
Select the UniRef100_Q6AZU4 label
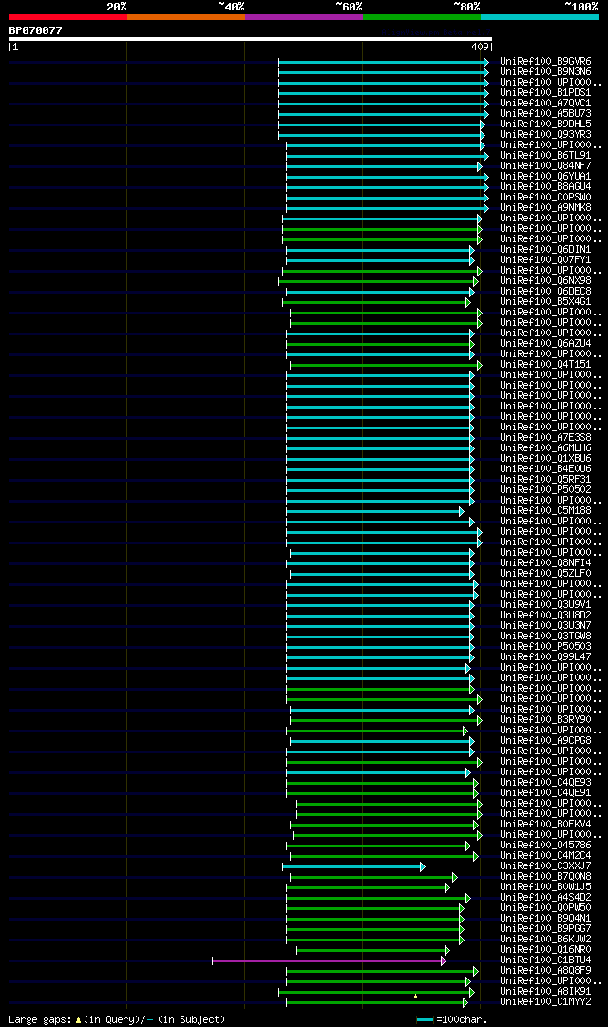click(545, 343)
